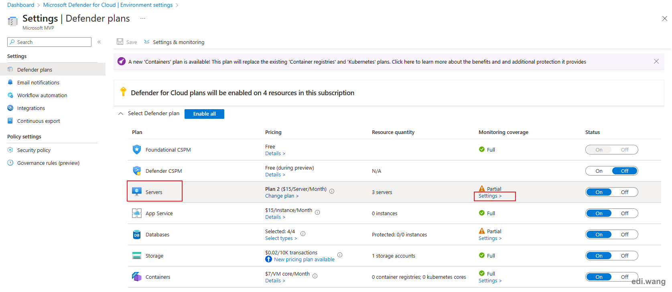The height and width of the screenshot is (292, 672).
Task: Click the App Service plan icon
Action: pos(137,213)
